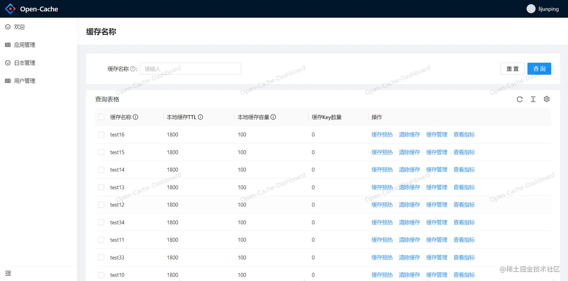Image resolution: width=568 pixels, height=281 pixels.
Task: Check the box for row test10
Action: pos(101,275)
